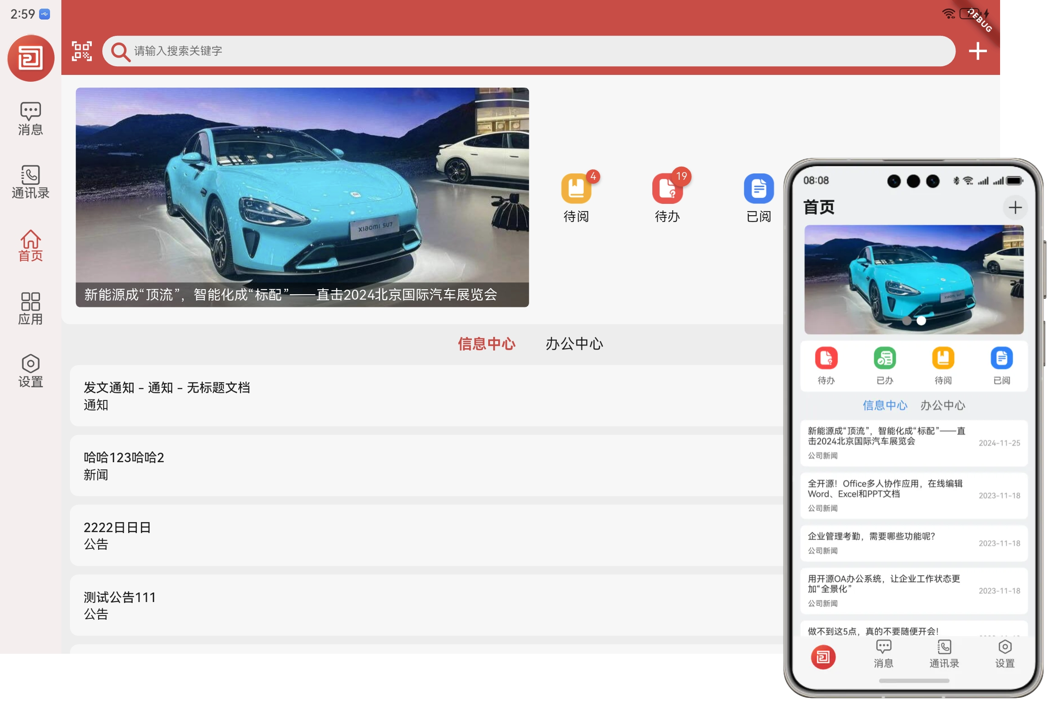Select the 信息中心 tab on tablet
Image resolution: width=1051 pixels, height=701 pixels.
pyautogui.click(x=486, y=344)
